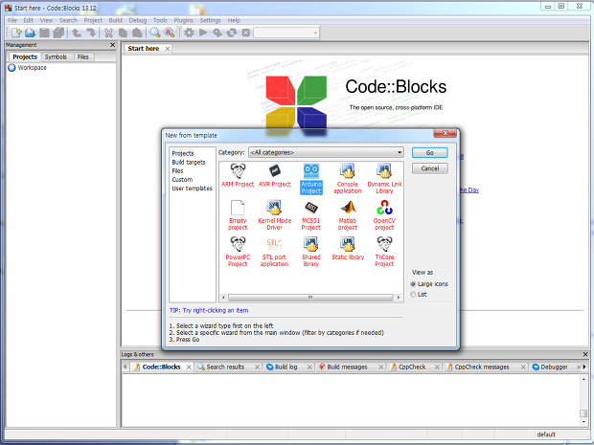The height and width of the screenshot is (445, 594).
Task: Click the Replace toolbar icon
Action: tap(170, 33)
